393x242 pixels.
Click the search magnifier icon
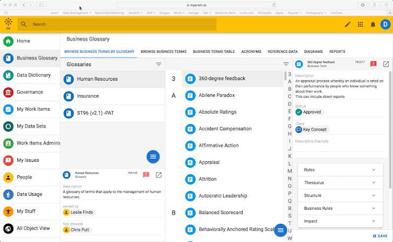[24, 24]
